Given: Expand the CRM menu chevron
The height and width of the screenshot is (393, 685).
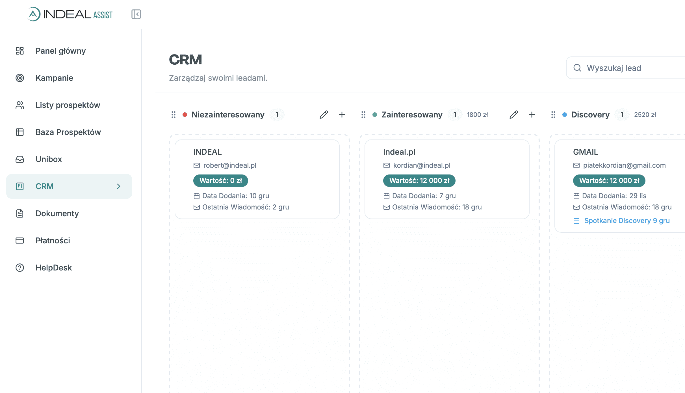Looking at the screenshot, I should (119, 186).
